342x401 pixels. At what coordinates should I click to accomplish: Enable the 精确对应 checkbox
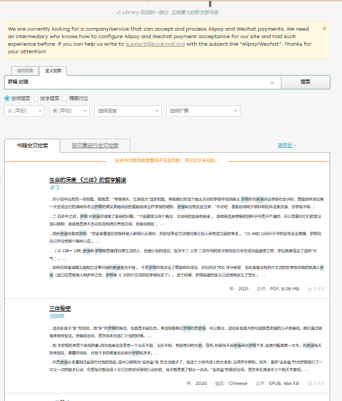click(65, 98)
